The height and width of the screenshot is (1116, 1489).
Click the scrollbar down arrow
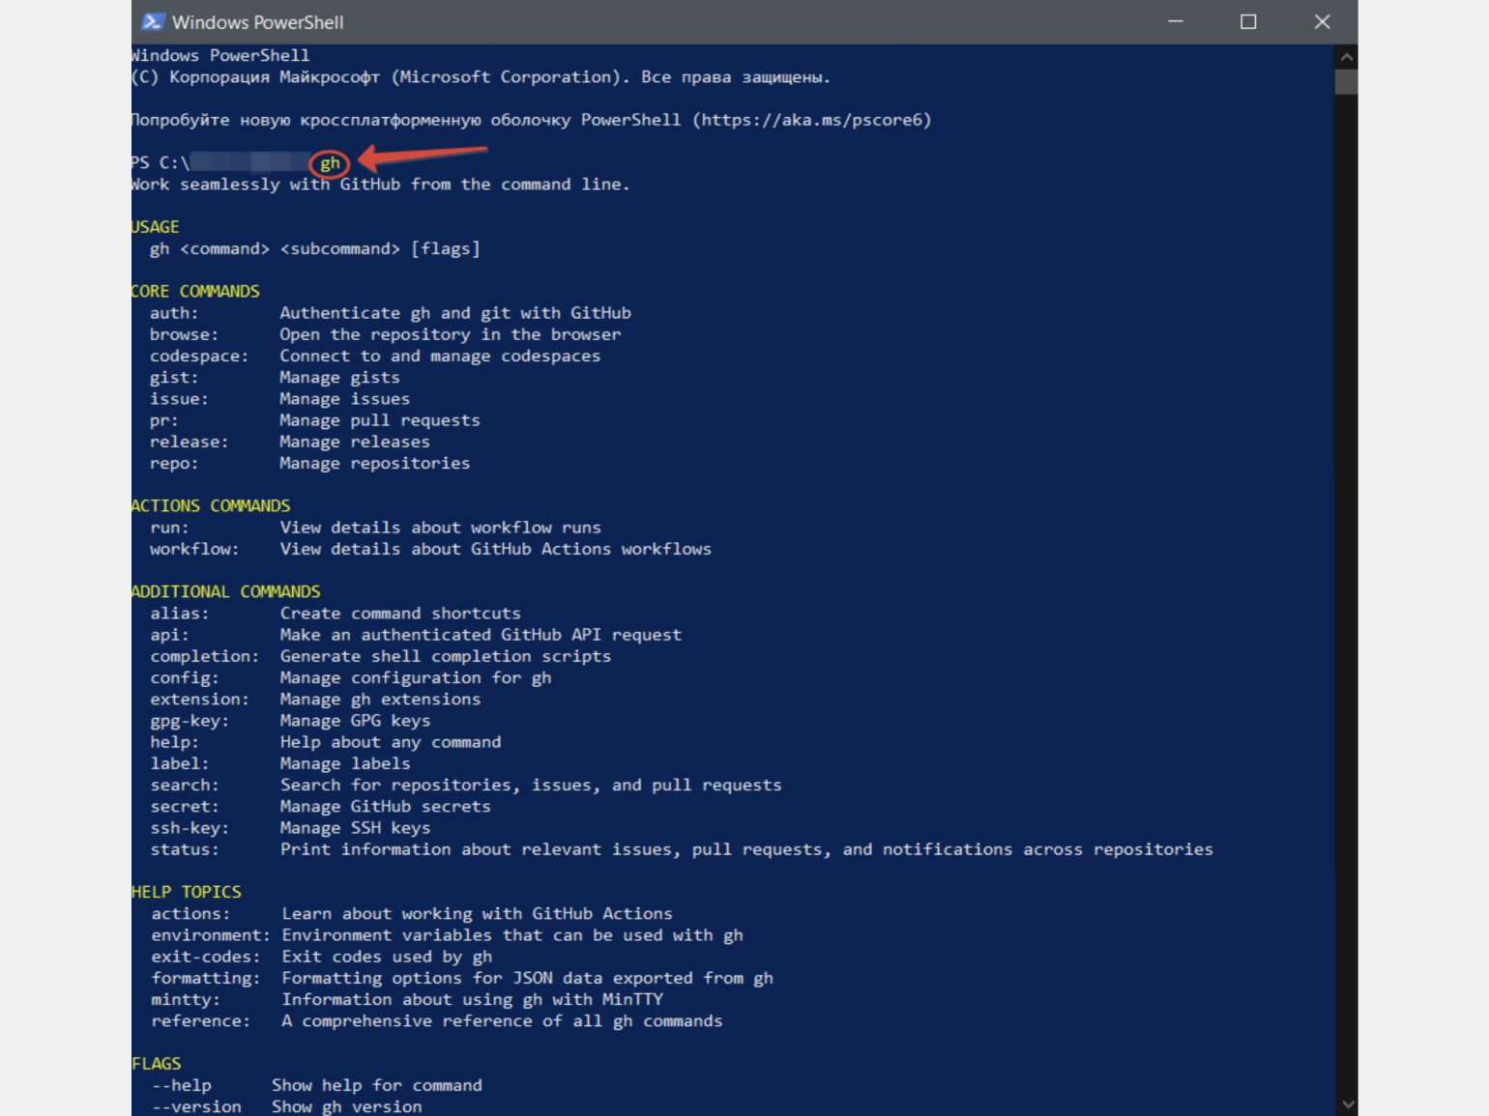(x=1346, y=1103)
